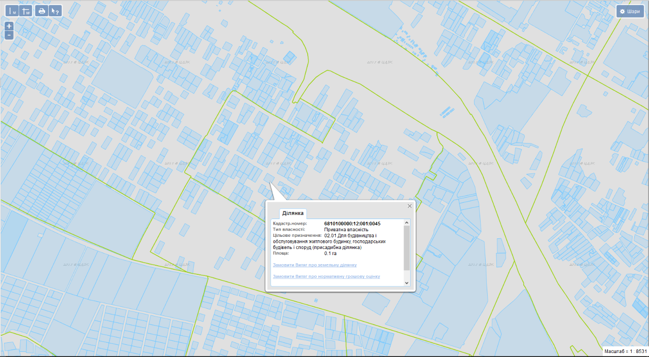Zoom out with the minus button

(9, 35)
